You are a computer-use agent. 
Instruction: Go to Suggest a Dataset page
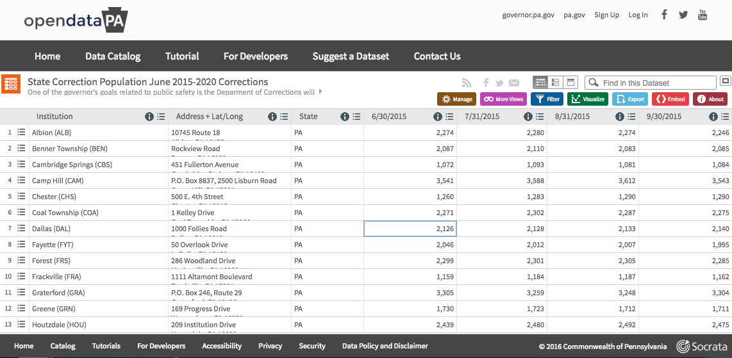[x=351, y=56]
